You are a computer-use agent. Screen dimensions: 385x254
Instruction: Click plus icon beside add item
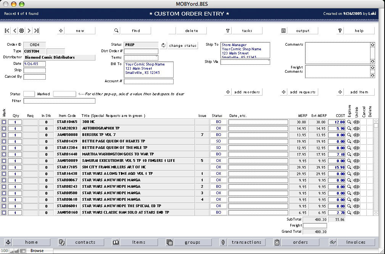coord(340,92)
